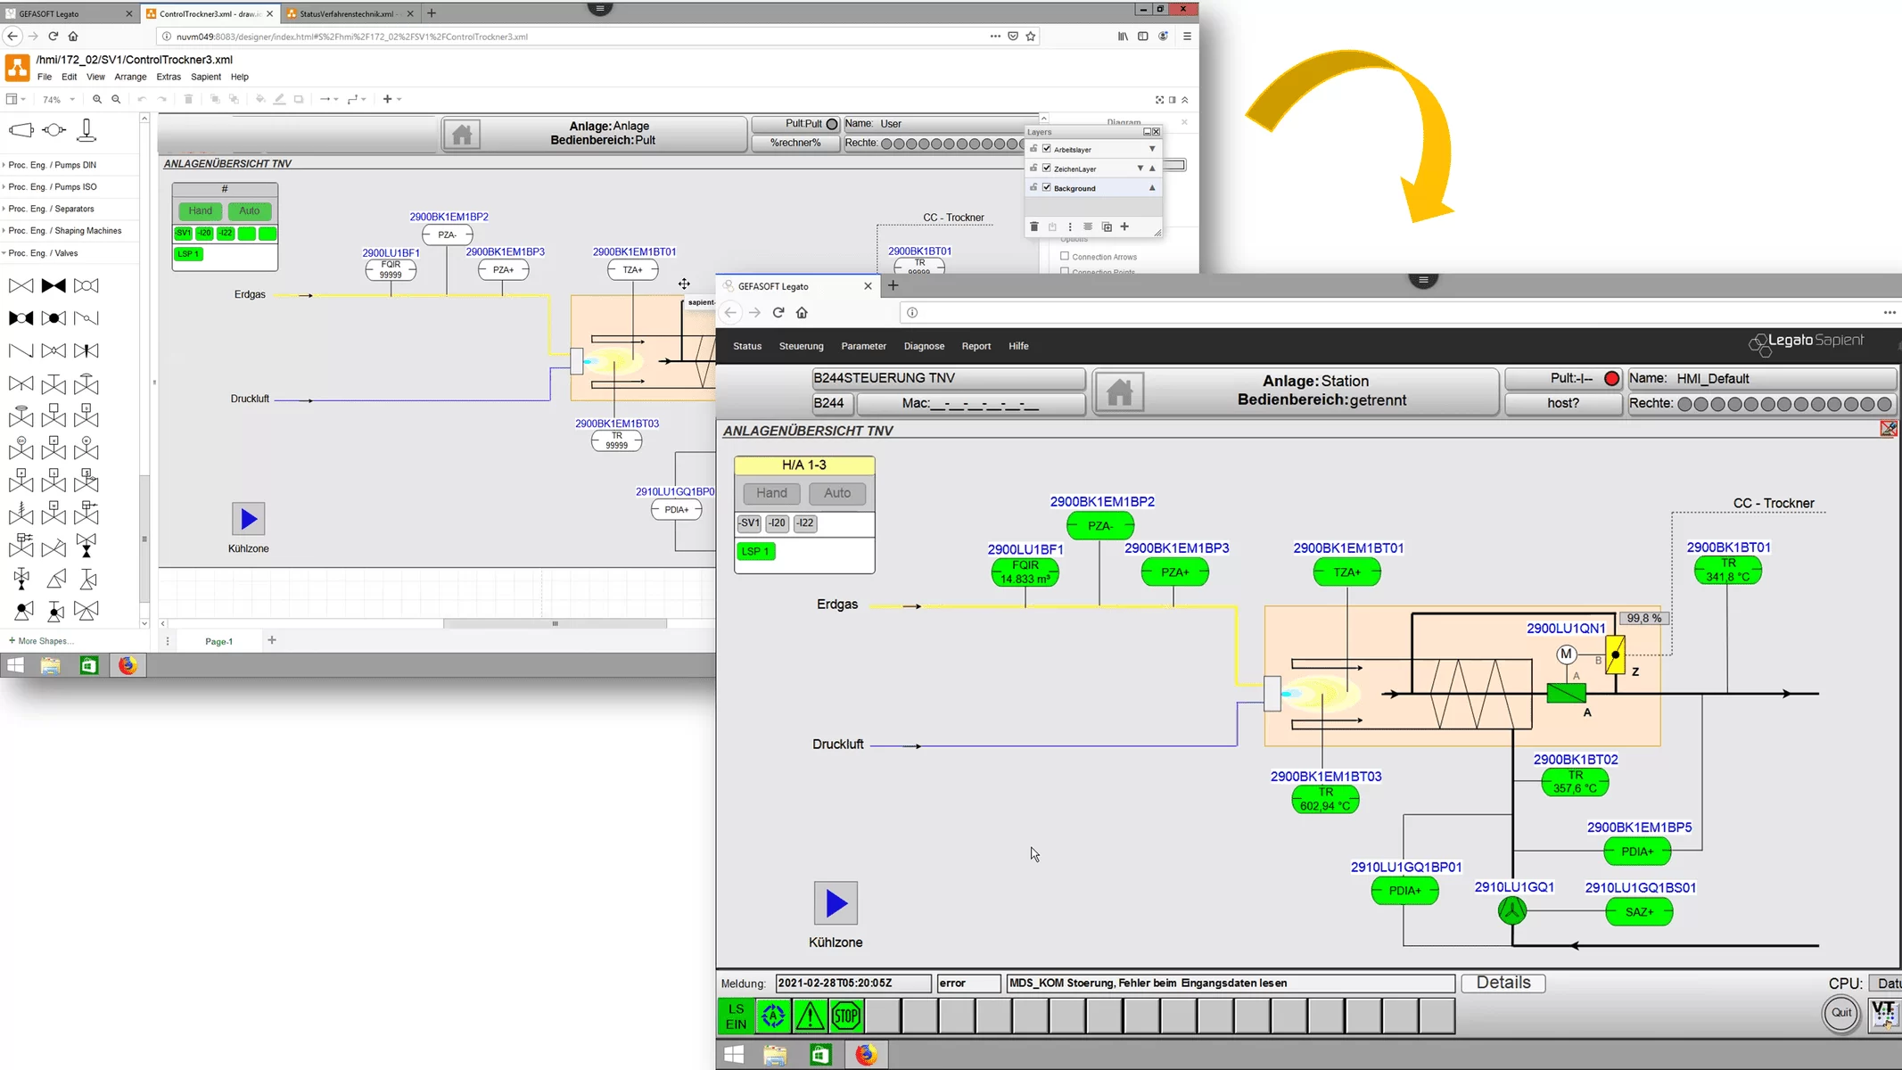1902x1070 pixels.
Task: Expand Proc. Eng. / Shaping Machines category
Action: coord(64,231)
